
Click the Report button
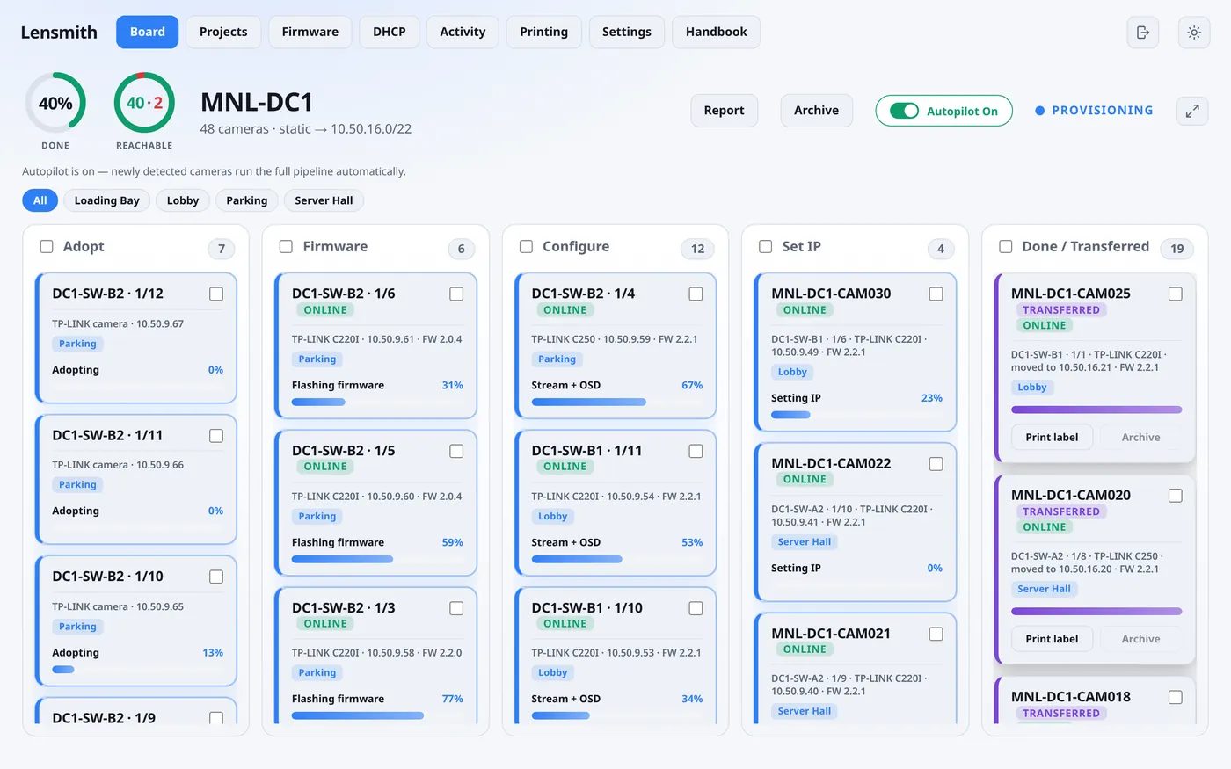pyautogui.click(x=725, y=111)
